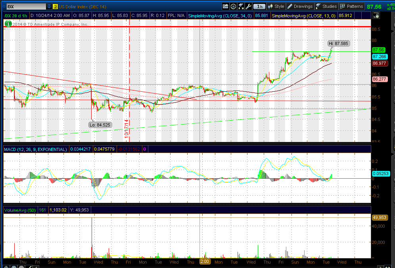The width and height of the screenshot is (395, 268).
Task: Click the R: 0.12 range value
Action: tap(157, 15)
